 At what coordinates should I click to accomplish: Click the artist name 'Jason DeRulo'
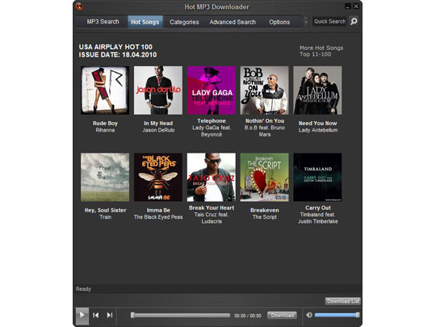158,130
